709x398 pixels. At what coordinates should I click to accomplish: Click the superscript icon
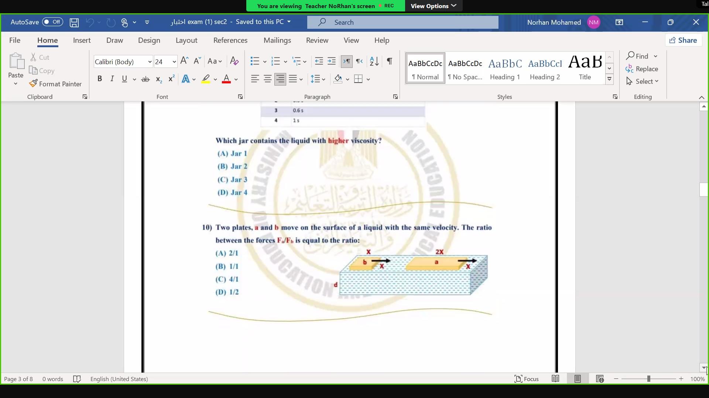(171, 79)
